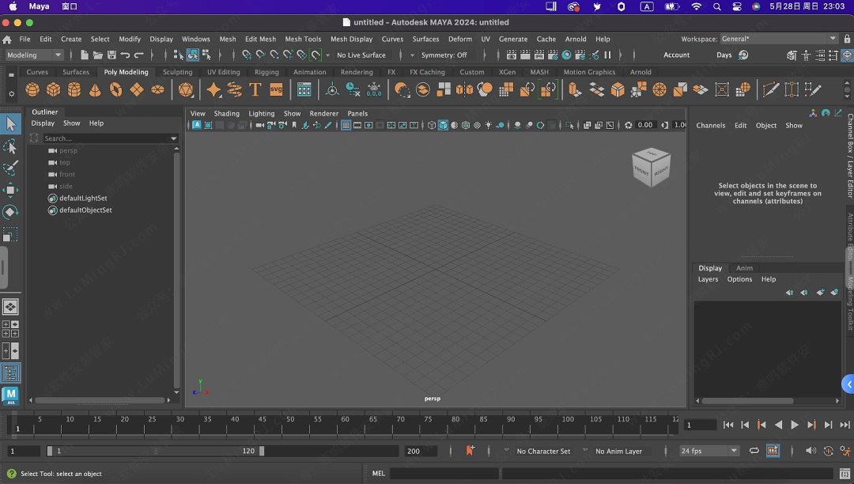Create a polygon cube from the shelf
This screenshot has width=854, height=484.
click(x=53, y=90)
